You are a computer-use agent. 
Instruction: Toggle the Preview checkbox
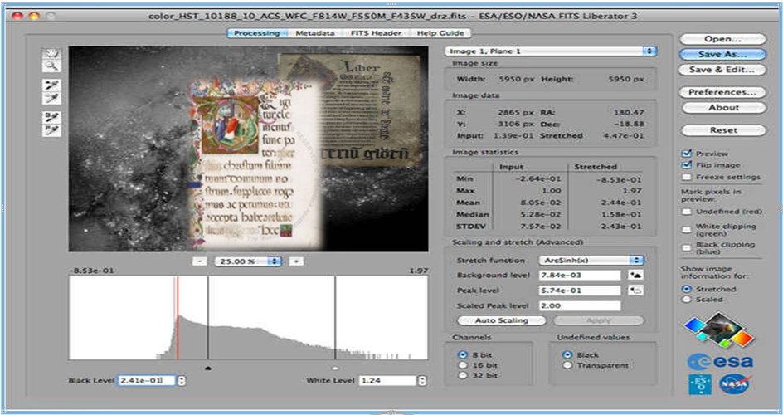pyautogui.click(x=687, y=154)
